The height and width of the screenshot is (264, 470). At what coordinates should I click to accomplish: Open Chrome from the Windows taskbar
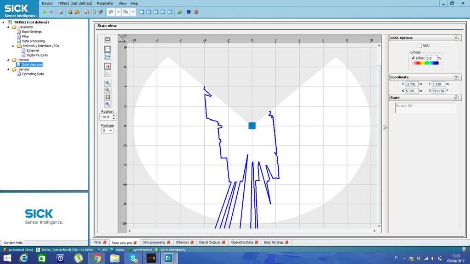(96, 258)
